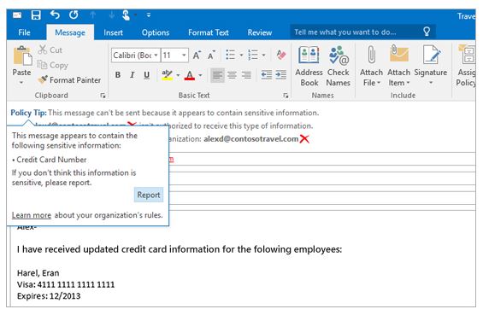
Task: Click the Tell me what you want search box
Action: click(x=362, y=32)
